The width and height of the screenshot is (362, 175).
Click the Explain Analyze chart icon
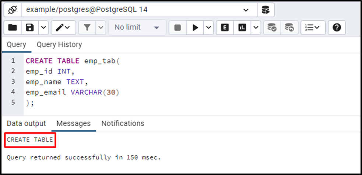242,28
